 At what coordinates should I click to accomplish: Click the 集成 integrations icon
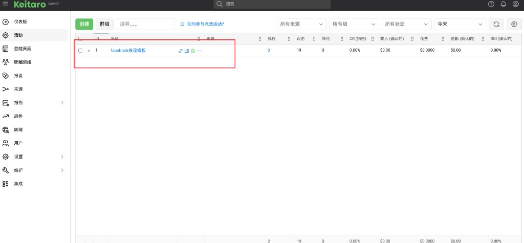(6, 184)
